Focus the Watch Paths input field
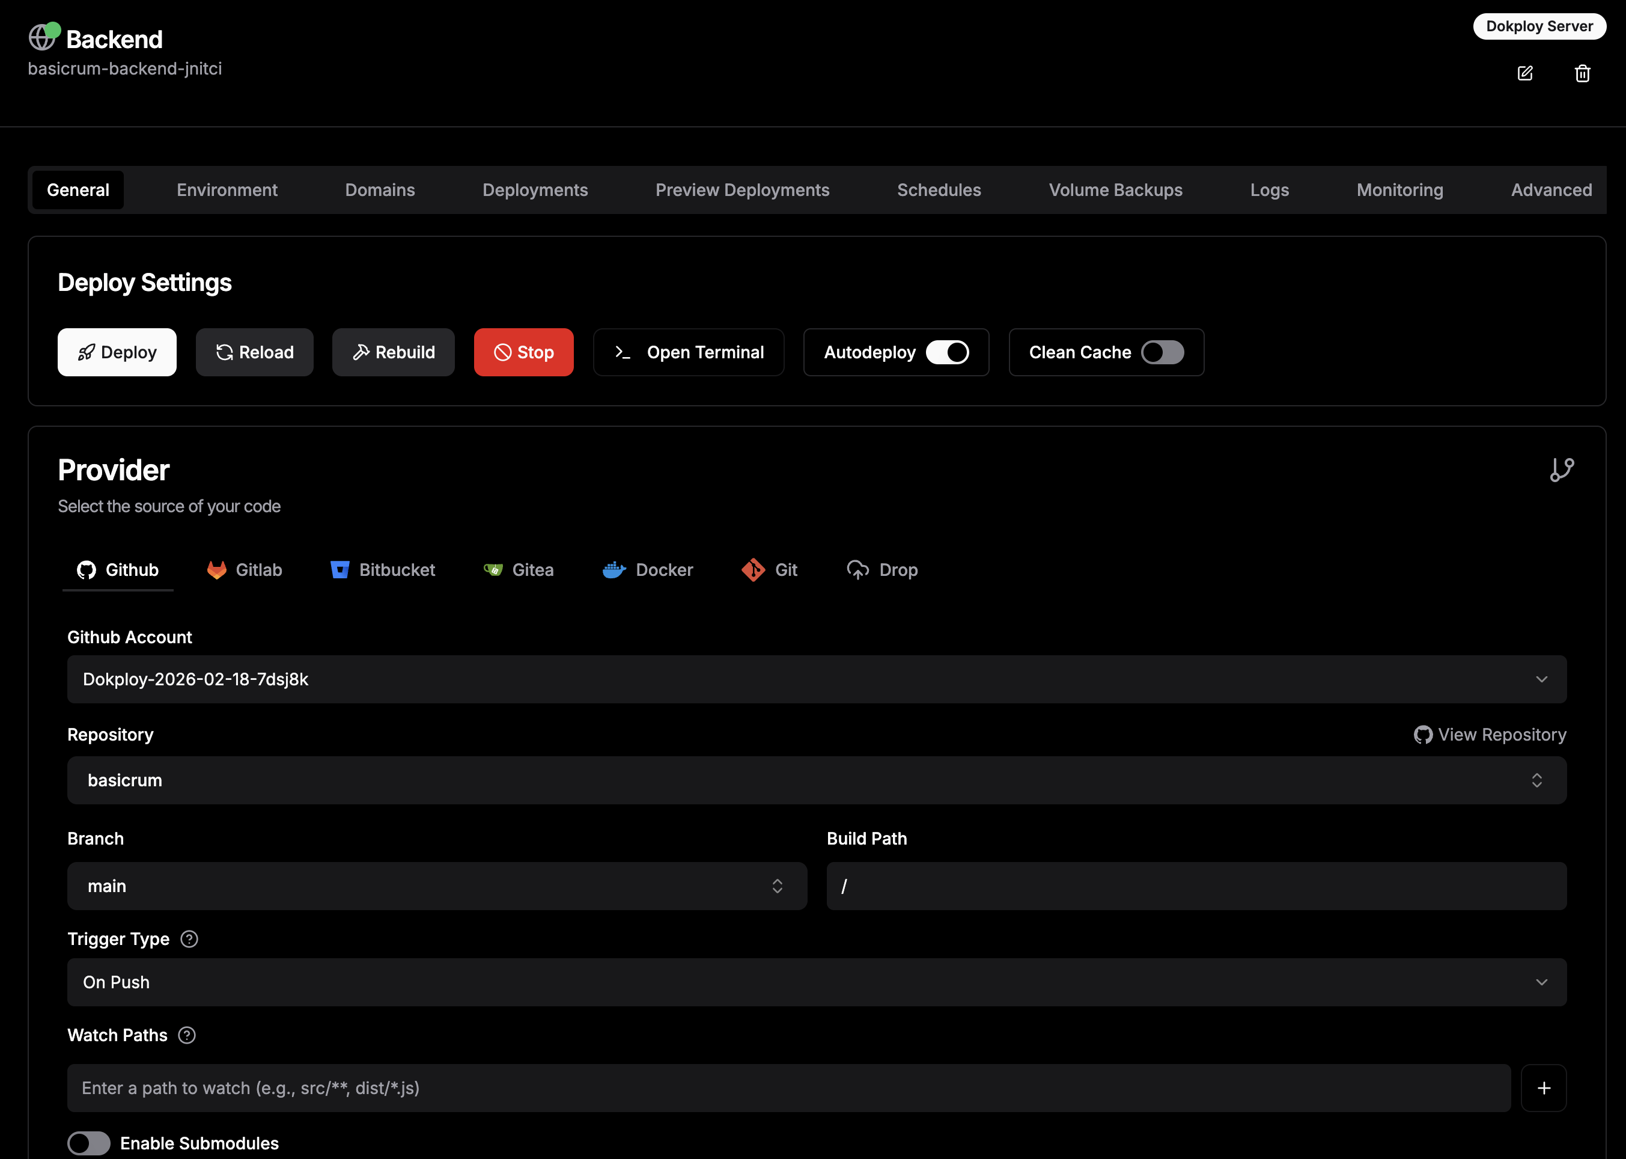Screen dimensions: 1626x1159 tap(789, 1088)
